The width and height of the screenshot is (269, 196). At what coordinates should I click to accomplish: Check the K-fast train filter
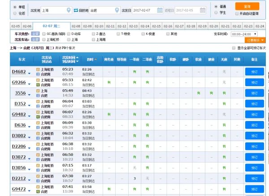[143, 34]
